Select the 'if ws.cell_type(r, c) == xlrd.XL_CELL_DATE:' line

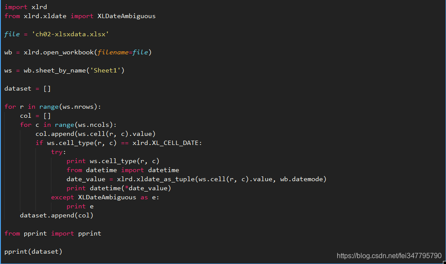click(119, 143)
